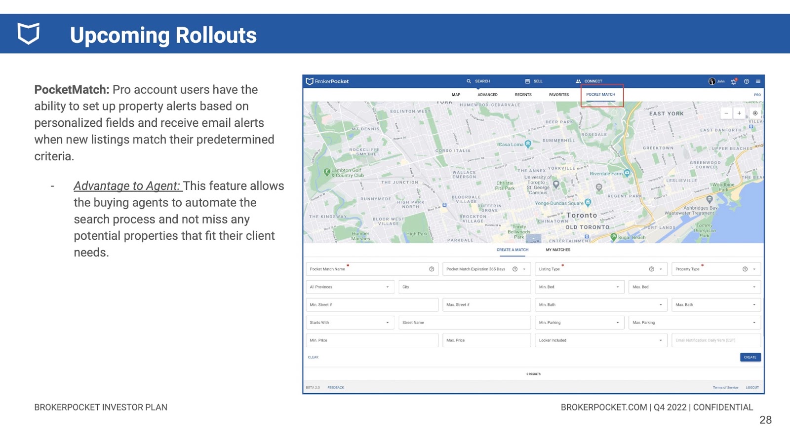Image resolution: width=790 pixels, height=444 pixels.
Task: Show help for Property Type field
Action: pos(745,269)
